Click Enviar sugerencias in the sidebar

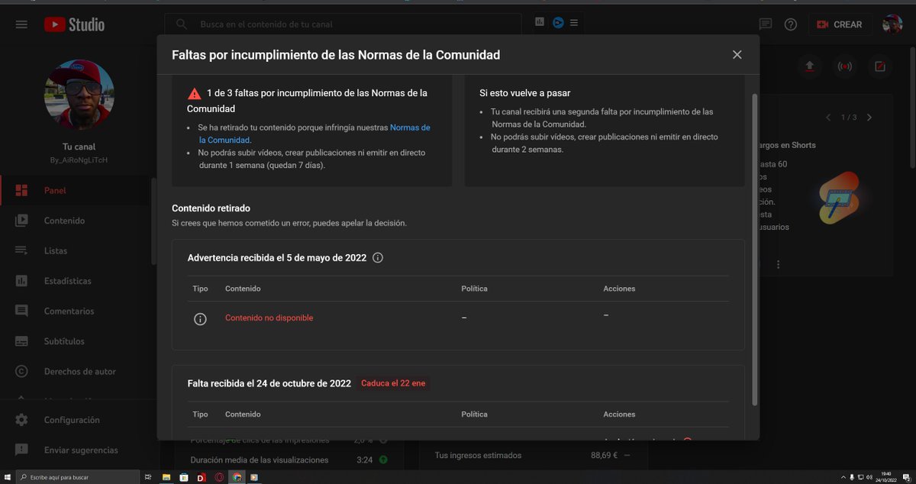tap(76, 450)
